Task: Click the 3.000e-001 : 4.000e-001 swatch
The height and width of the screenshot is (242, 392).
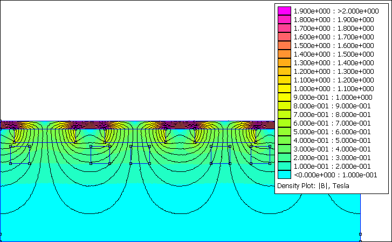Action: [x=284, y=149]
